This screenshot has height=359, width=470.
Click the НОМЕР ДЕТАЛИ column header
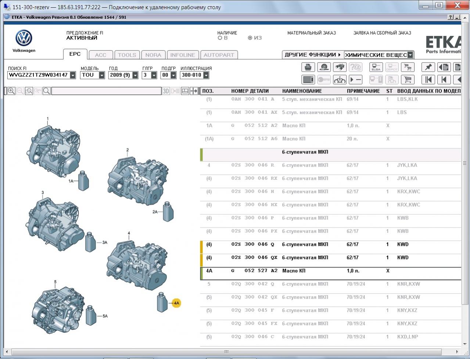(250, 91)
